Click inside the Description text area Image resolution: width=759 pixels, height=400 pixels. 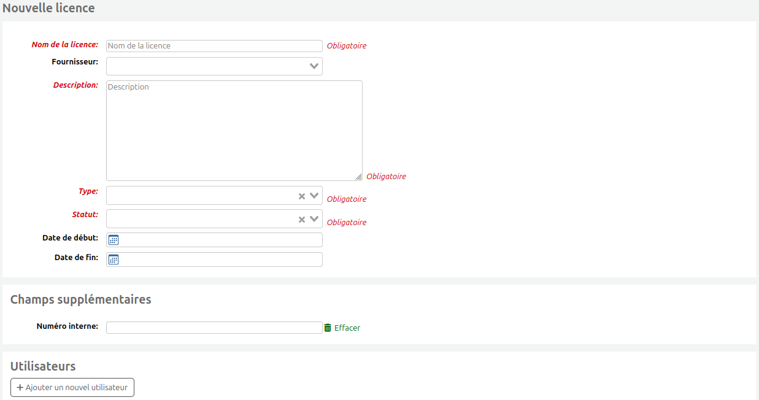[234, 131]
